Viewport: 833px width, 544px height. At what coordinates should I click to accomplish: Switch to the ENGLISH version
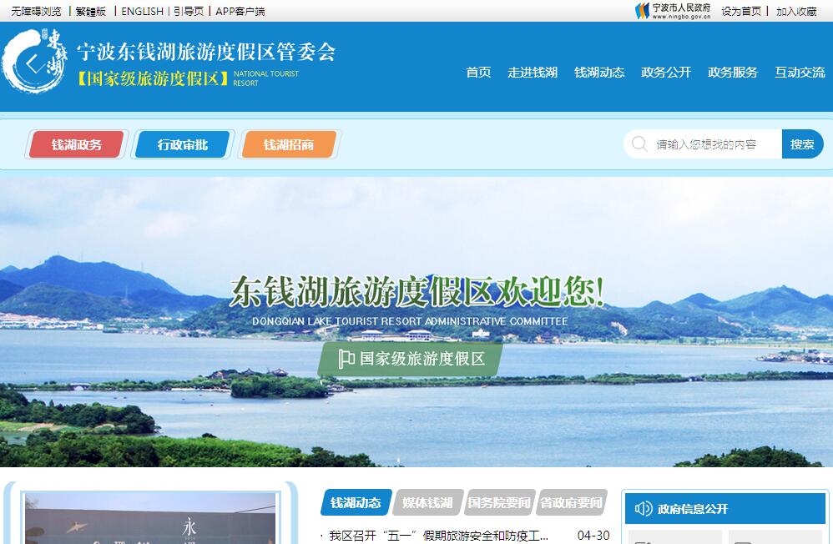(x=142, y=11)
